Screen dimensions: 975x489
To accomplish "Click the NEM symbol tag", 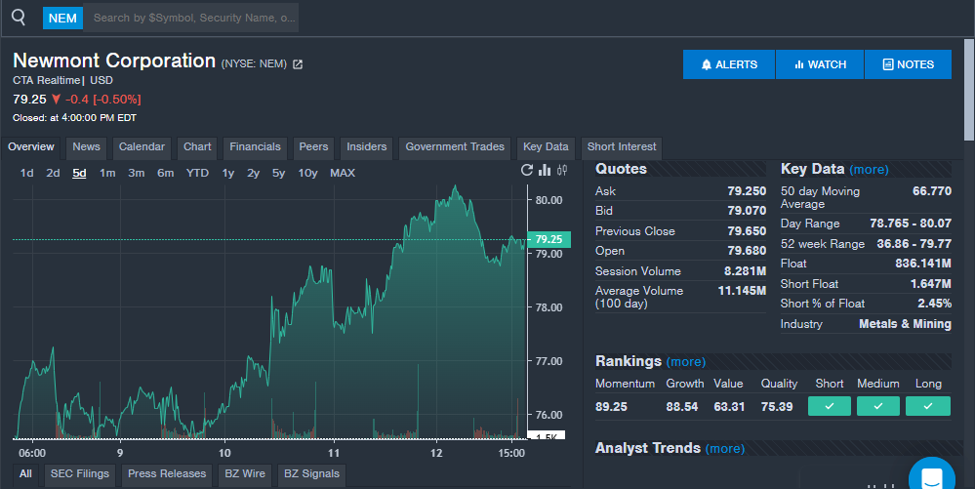I will [62, 18].
